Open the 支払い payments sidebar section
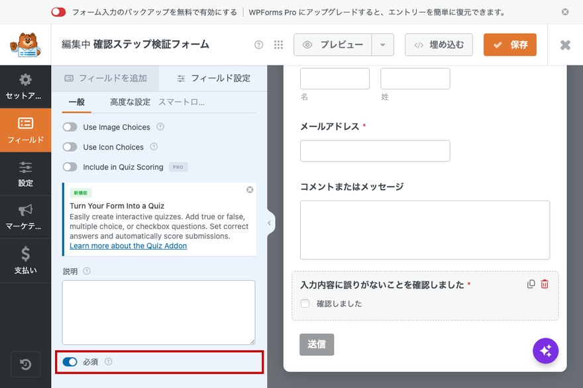Screen dimensions: 583x388 pyautogui.click(x=25, y=260)
